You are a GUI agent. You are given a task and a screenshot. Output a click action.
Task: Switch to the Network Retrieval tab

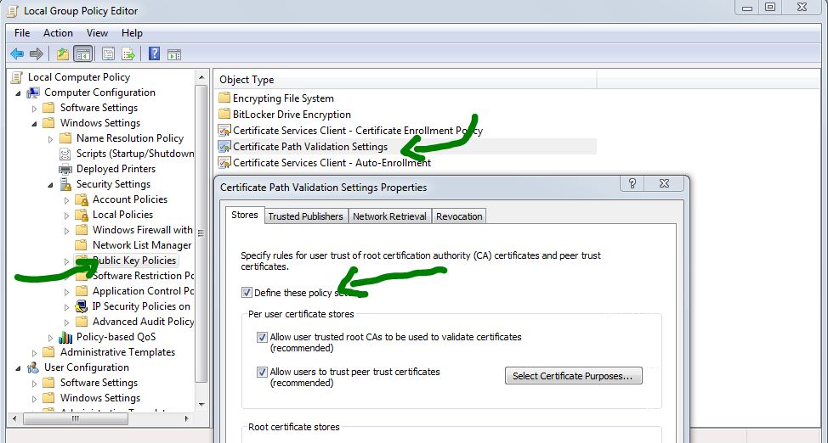pos(389,216)
